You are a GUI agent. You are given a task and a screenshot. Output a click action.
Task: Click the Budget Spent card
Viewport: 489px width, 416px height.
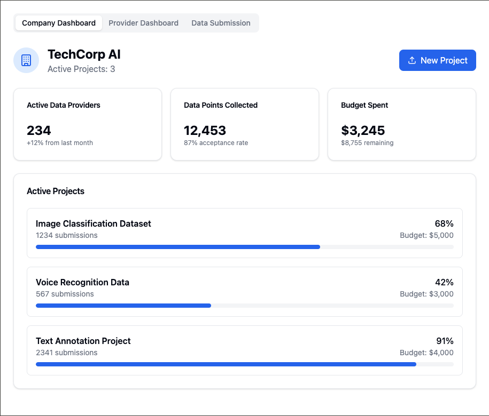click(x=401, y=124)
